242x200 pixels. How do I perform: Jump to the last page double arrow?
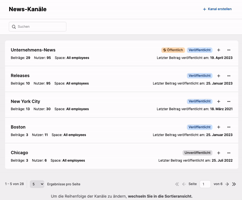(x=234, y=184)
